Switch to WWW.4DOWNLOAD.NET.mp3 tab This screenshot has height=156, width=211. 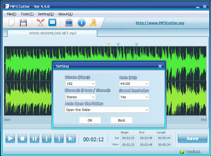pos(53,33)
